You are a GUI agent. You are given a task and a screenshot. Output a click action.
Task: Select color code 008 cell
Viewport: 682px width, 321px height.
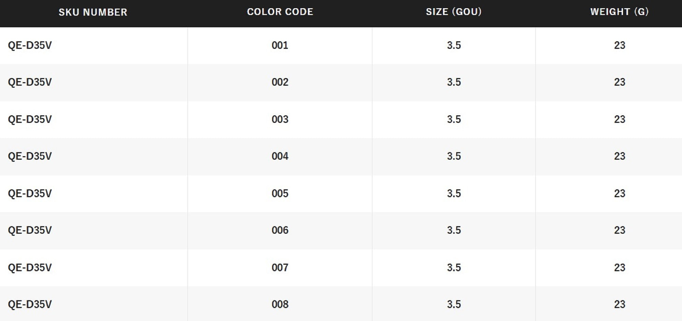pos(280,304)
